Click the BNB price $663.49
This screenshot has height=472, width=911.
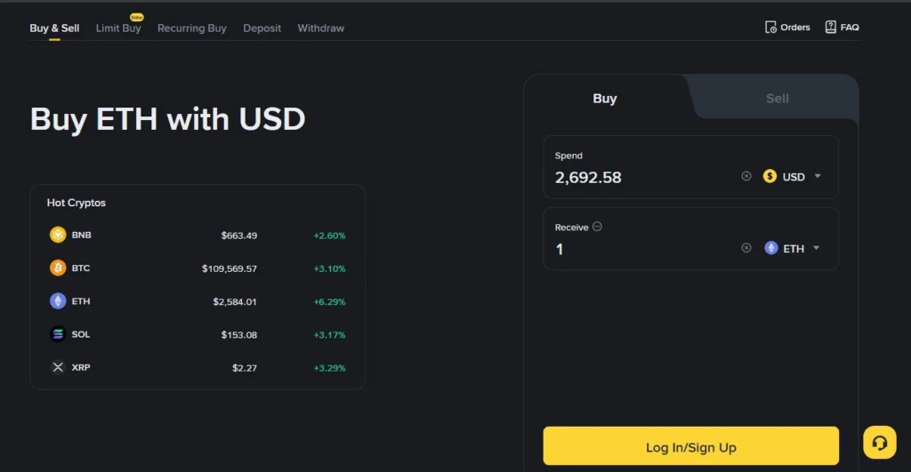click(x=238, y=236)
